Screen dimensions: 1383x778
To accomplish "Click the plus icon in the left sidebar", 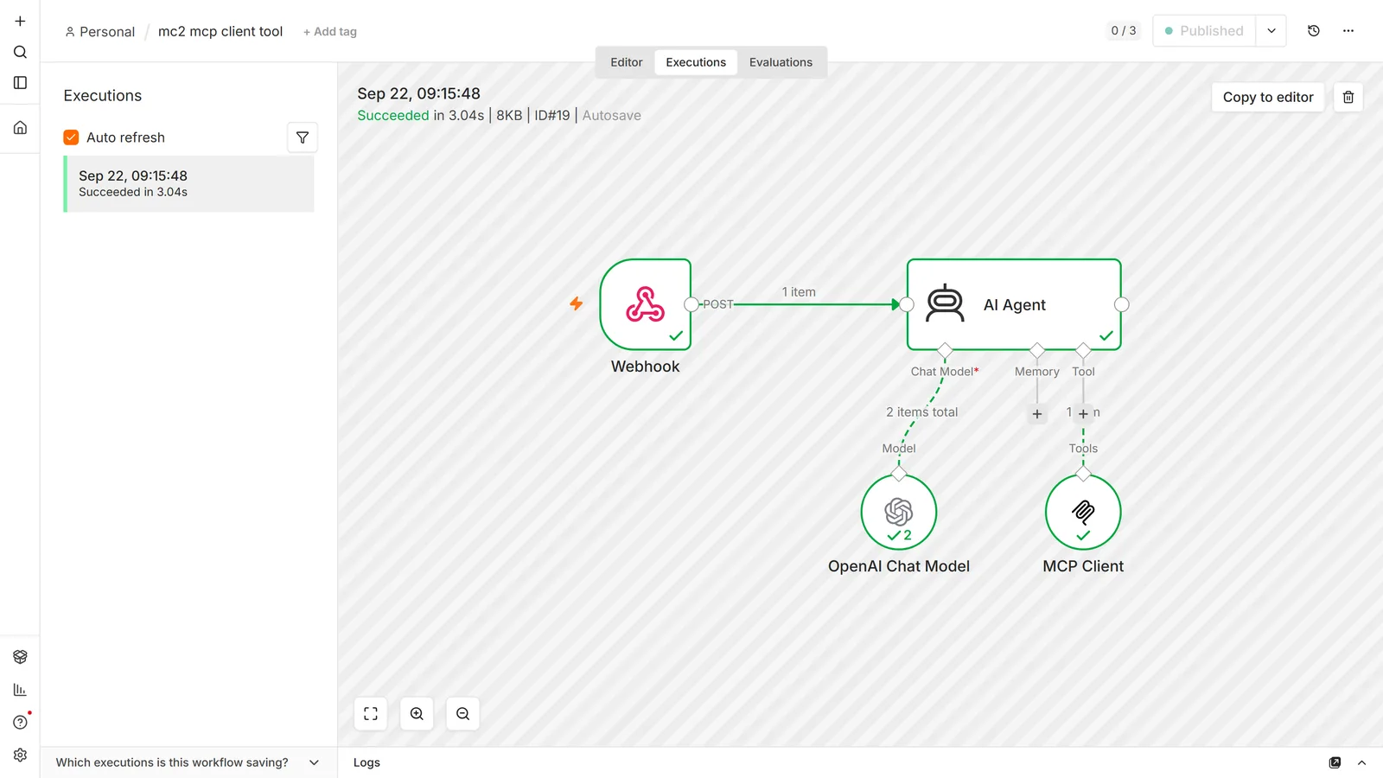I will point(20,21).
